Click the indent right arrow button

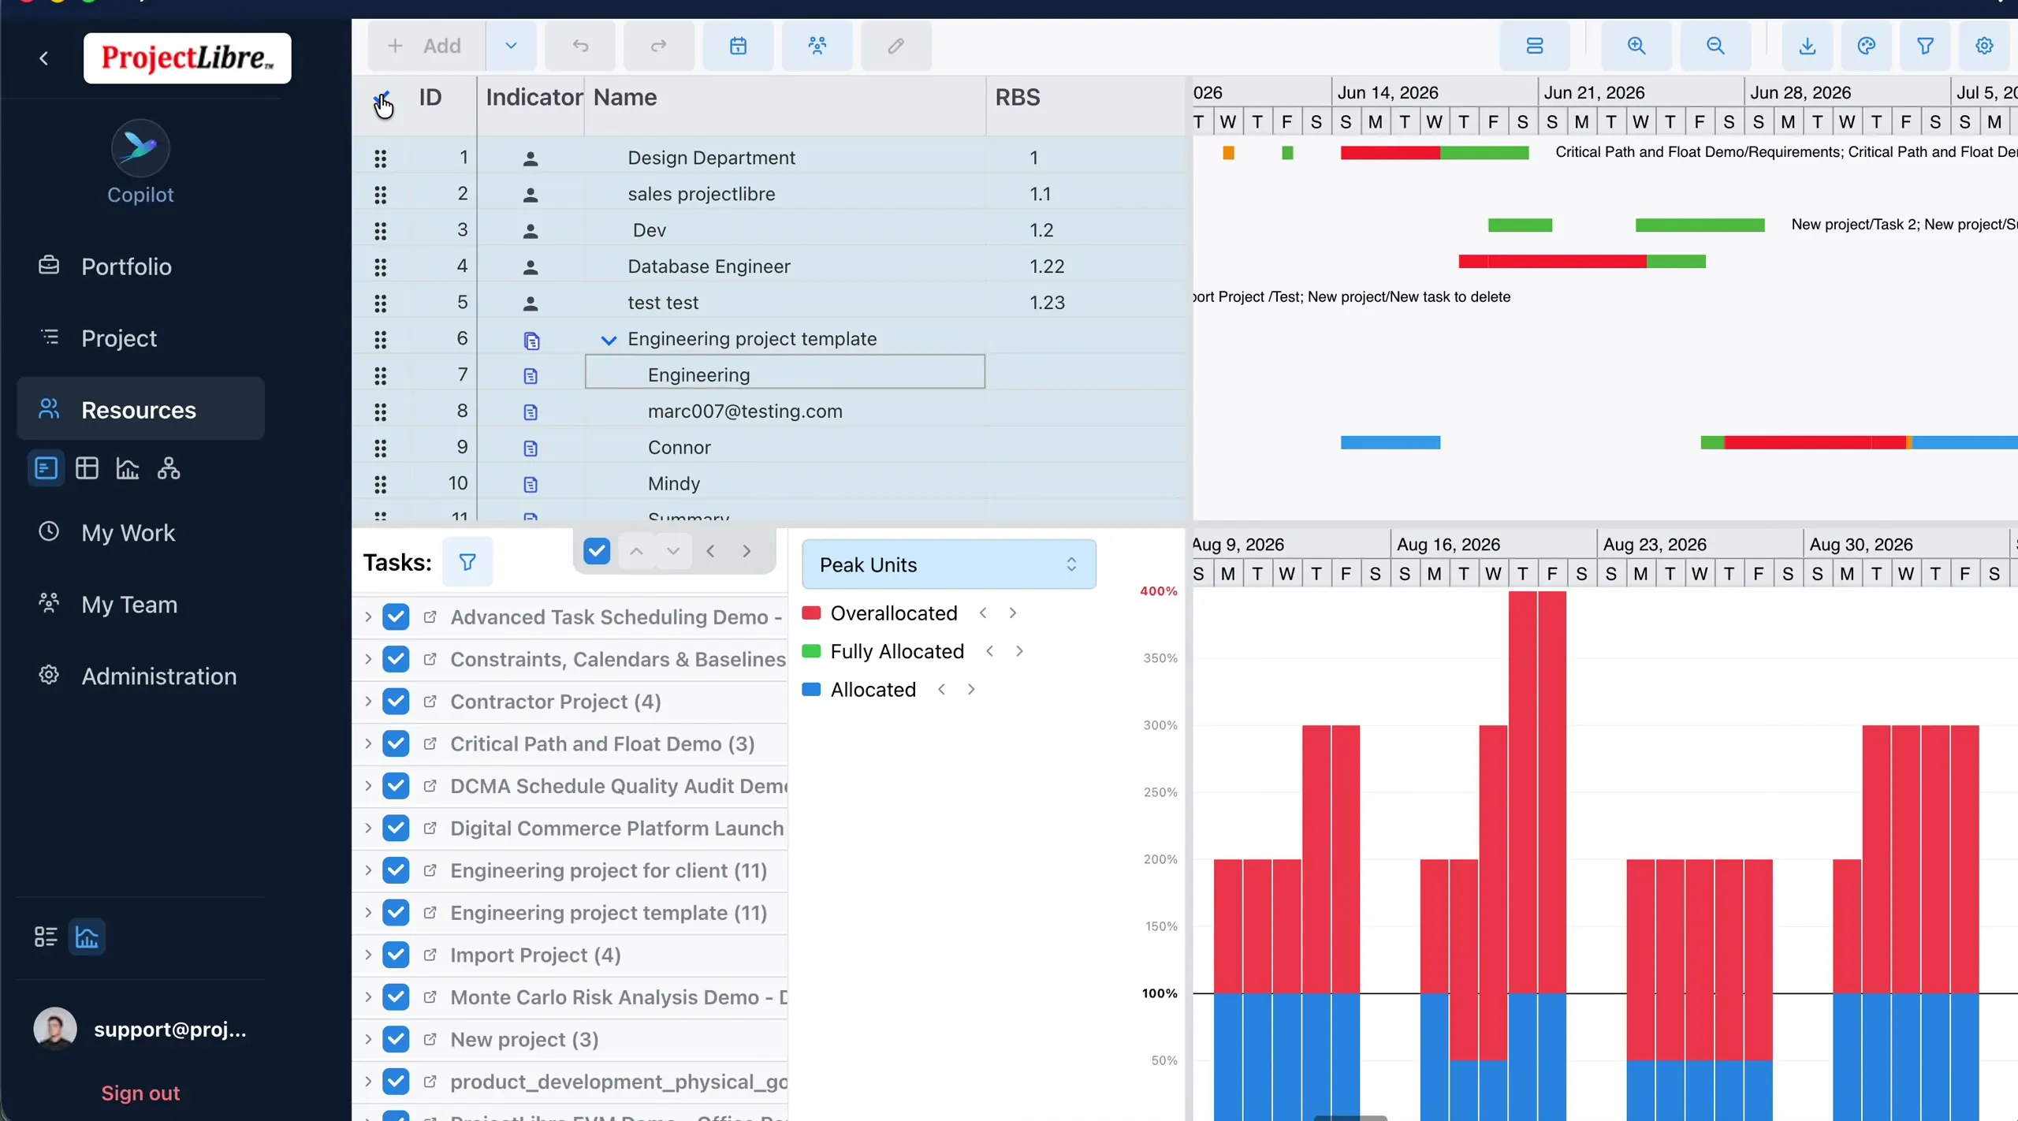tap(747, 550)
